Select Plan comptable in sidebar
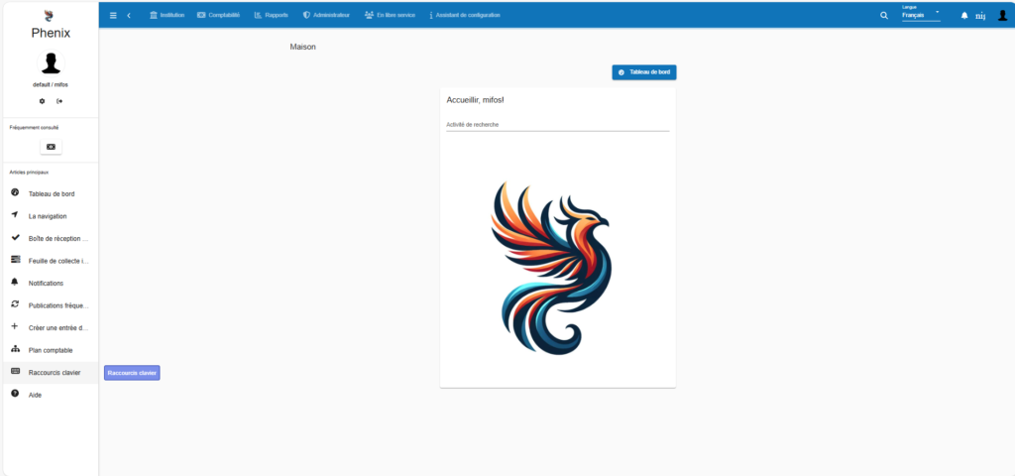Image resolution: width=1015 pixels, height=476 pixels. pos(51,350)
